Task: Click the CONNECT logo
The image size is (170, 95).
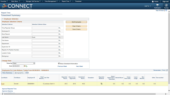Action: [x=16, y=6]
